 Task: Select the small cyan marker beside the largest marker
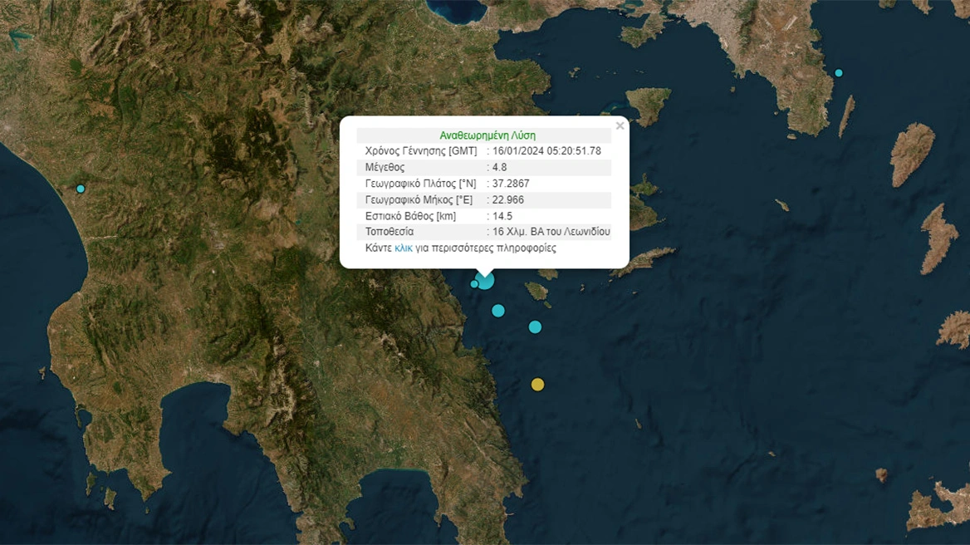[x=474, y=284]
